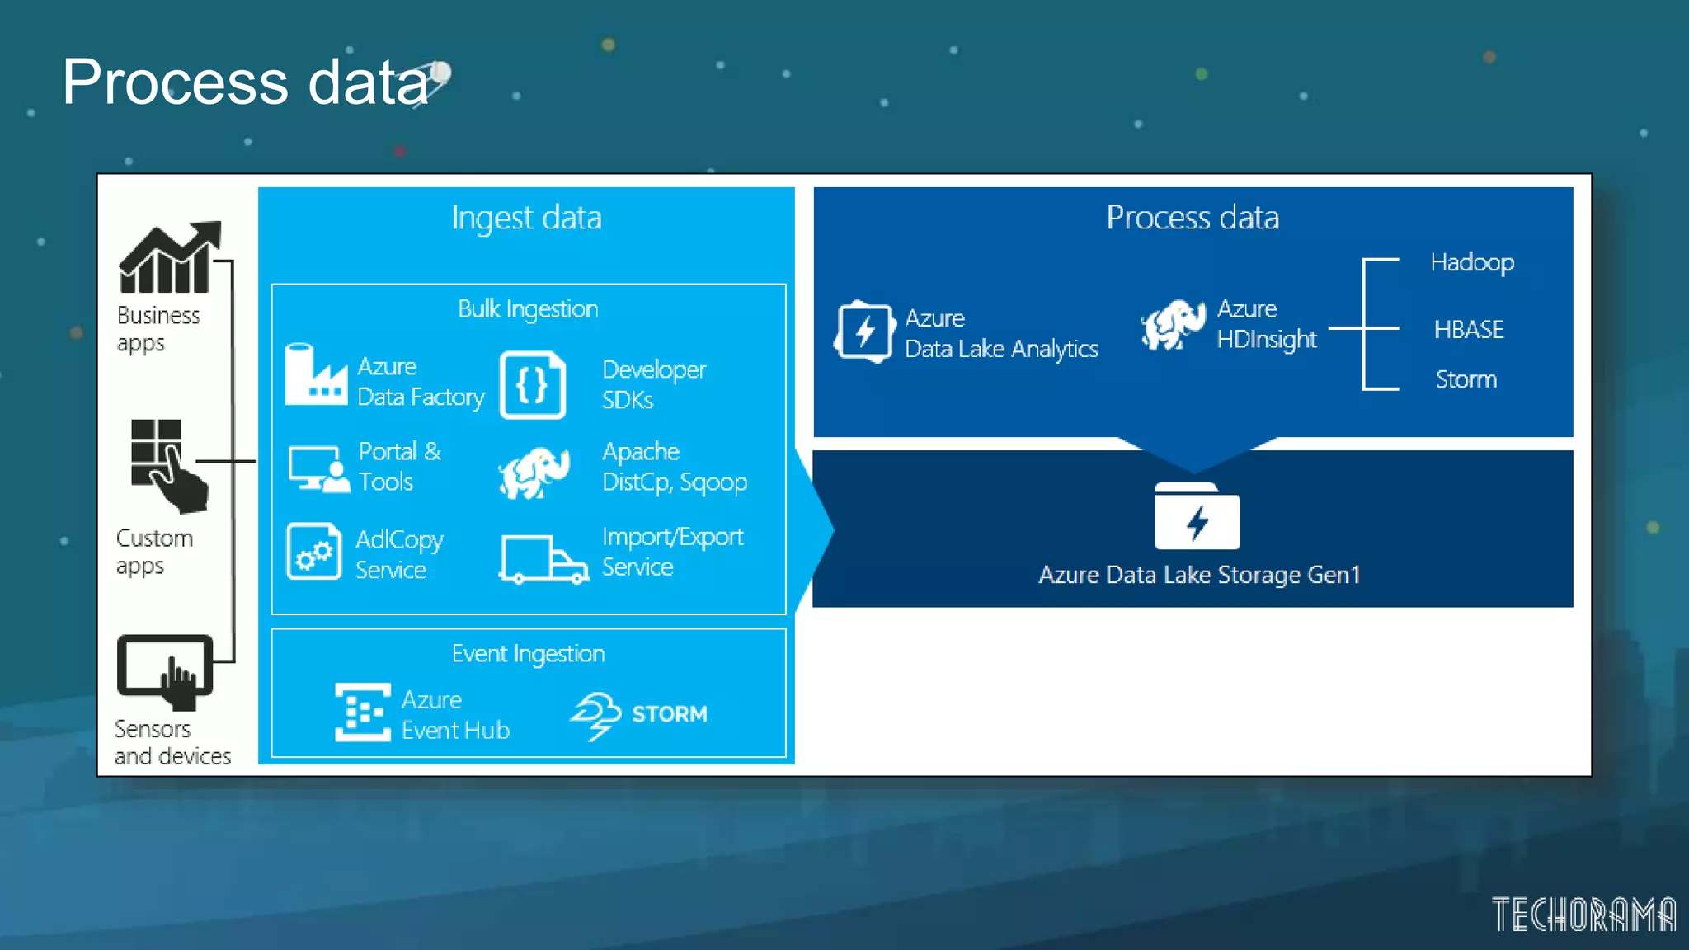Click the AdlCopy Service gears icon
The height and width of the screenshot is (950, 1689).
pyautogui.click(x=313, y=552)
